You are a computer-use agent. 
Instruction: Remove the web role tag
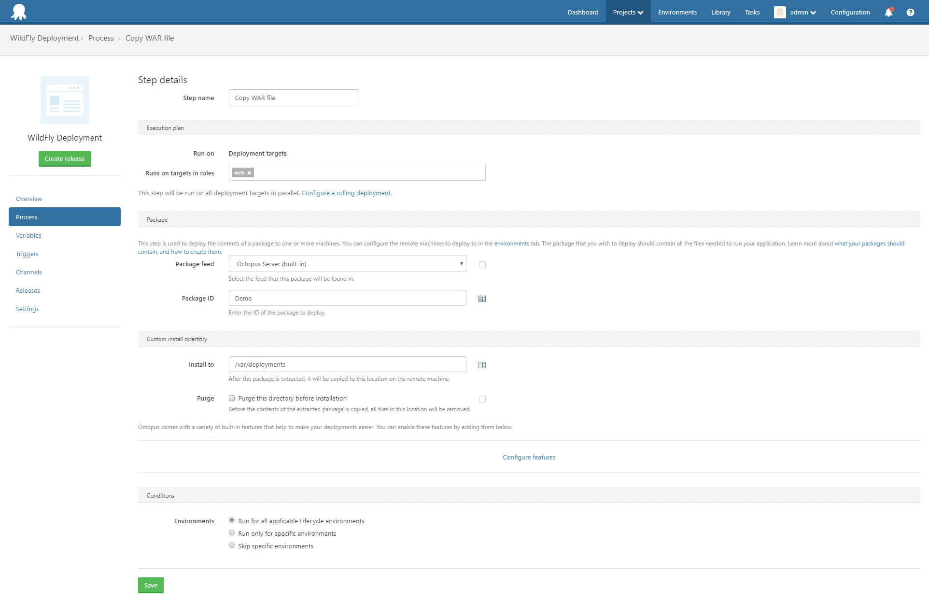tap(249, 173)
